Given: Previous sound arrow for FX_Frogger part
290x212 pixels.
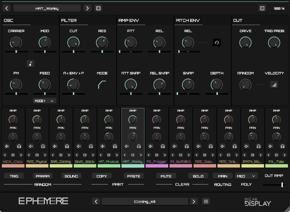Looking at the screenshot, I should tap(149, 155).
